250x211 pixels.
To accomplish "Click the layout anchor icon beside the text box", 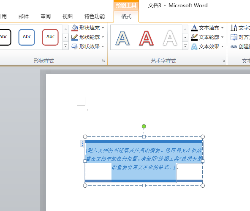I will click(82, 144).
